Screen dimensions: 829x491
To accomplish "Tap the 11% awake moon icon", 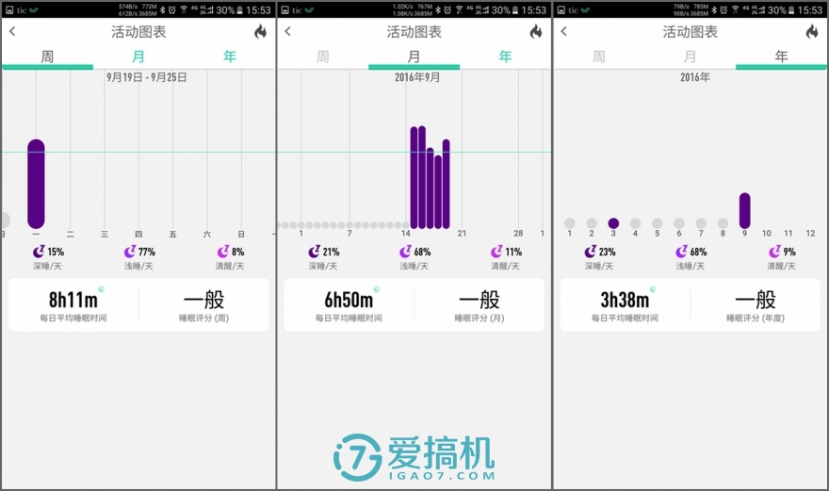I will 496,252.
